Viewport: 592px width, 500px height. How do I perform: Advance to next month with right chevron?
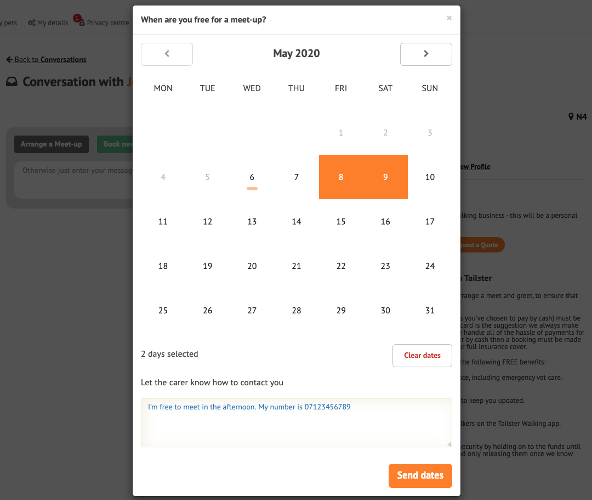(x=426, y=54)
